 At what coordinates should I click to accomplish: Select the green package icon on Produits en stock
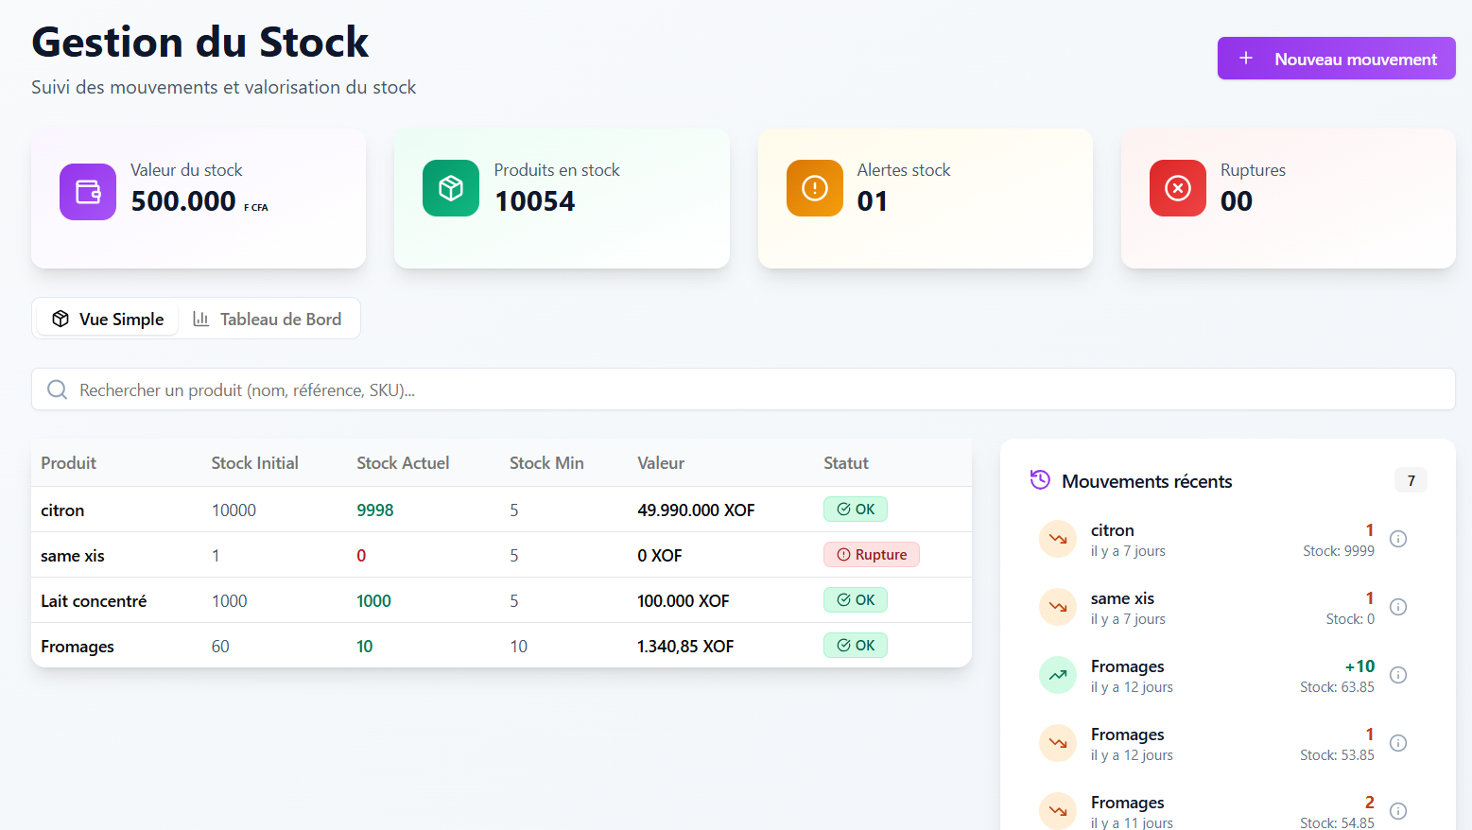(x=451, y=188)
